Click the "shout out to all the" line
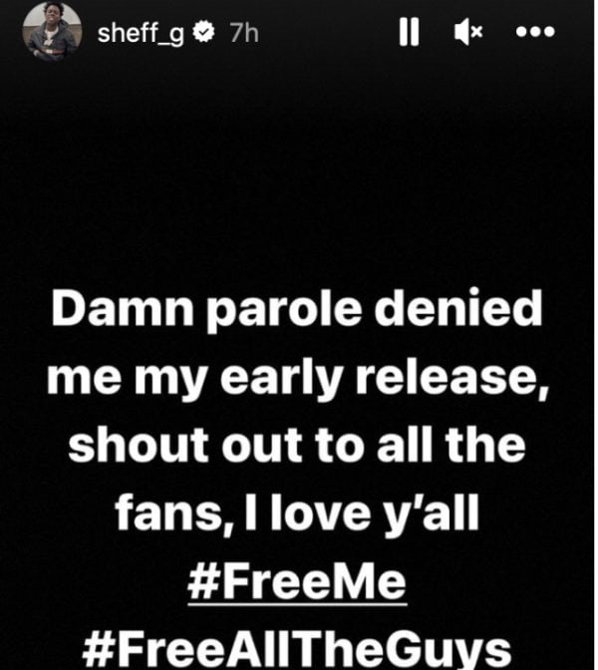The height and width of the screenshot is (670, 598). pyautogui.click(x=297, y=446)
